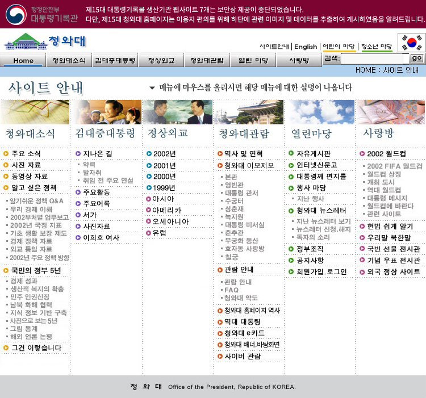Open the 청와대관람 building photo thumbnail

[249, 112]
